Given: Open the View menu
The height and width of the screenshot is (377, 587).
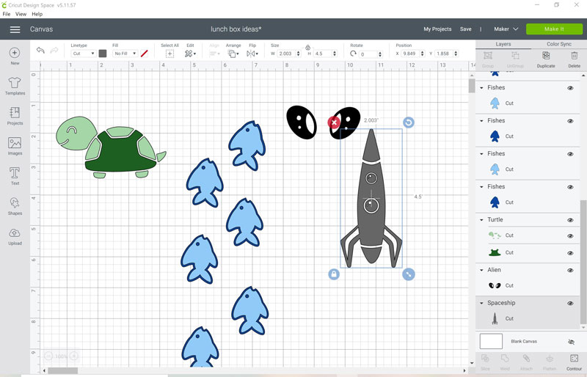Looking at the screenshot, I should [x=21, y=14].
